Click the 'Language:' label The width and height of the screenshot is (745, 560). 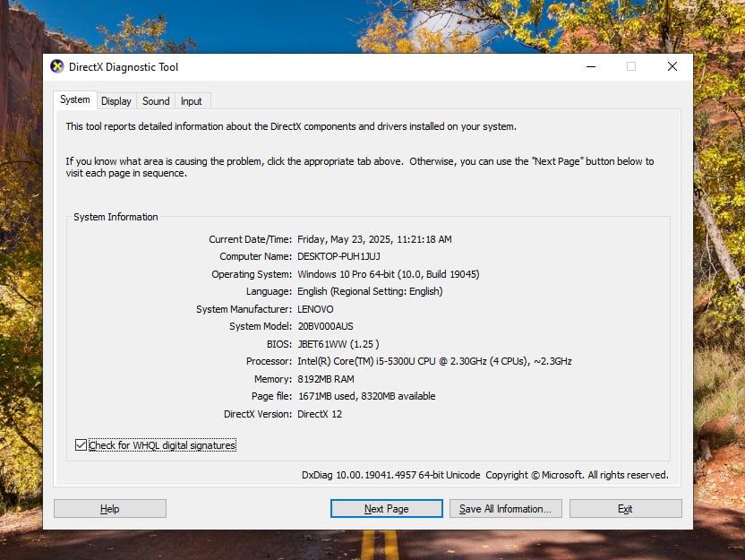pos(269,291)
